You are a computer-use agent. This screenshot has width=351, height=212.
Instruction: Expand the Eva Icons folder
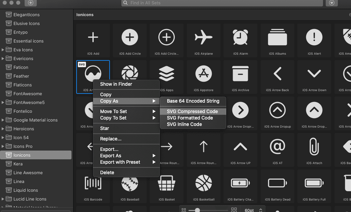click(x=3, y=50)
